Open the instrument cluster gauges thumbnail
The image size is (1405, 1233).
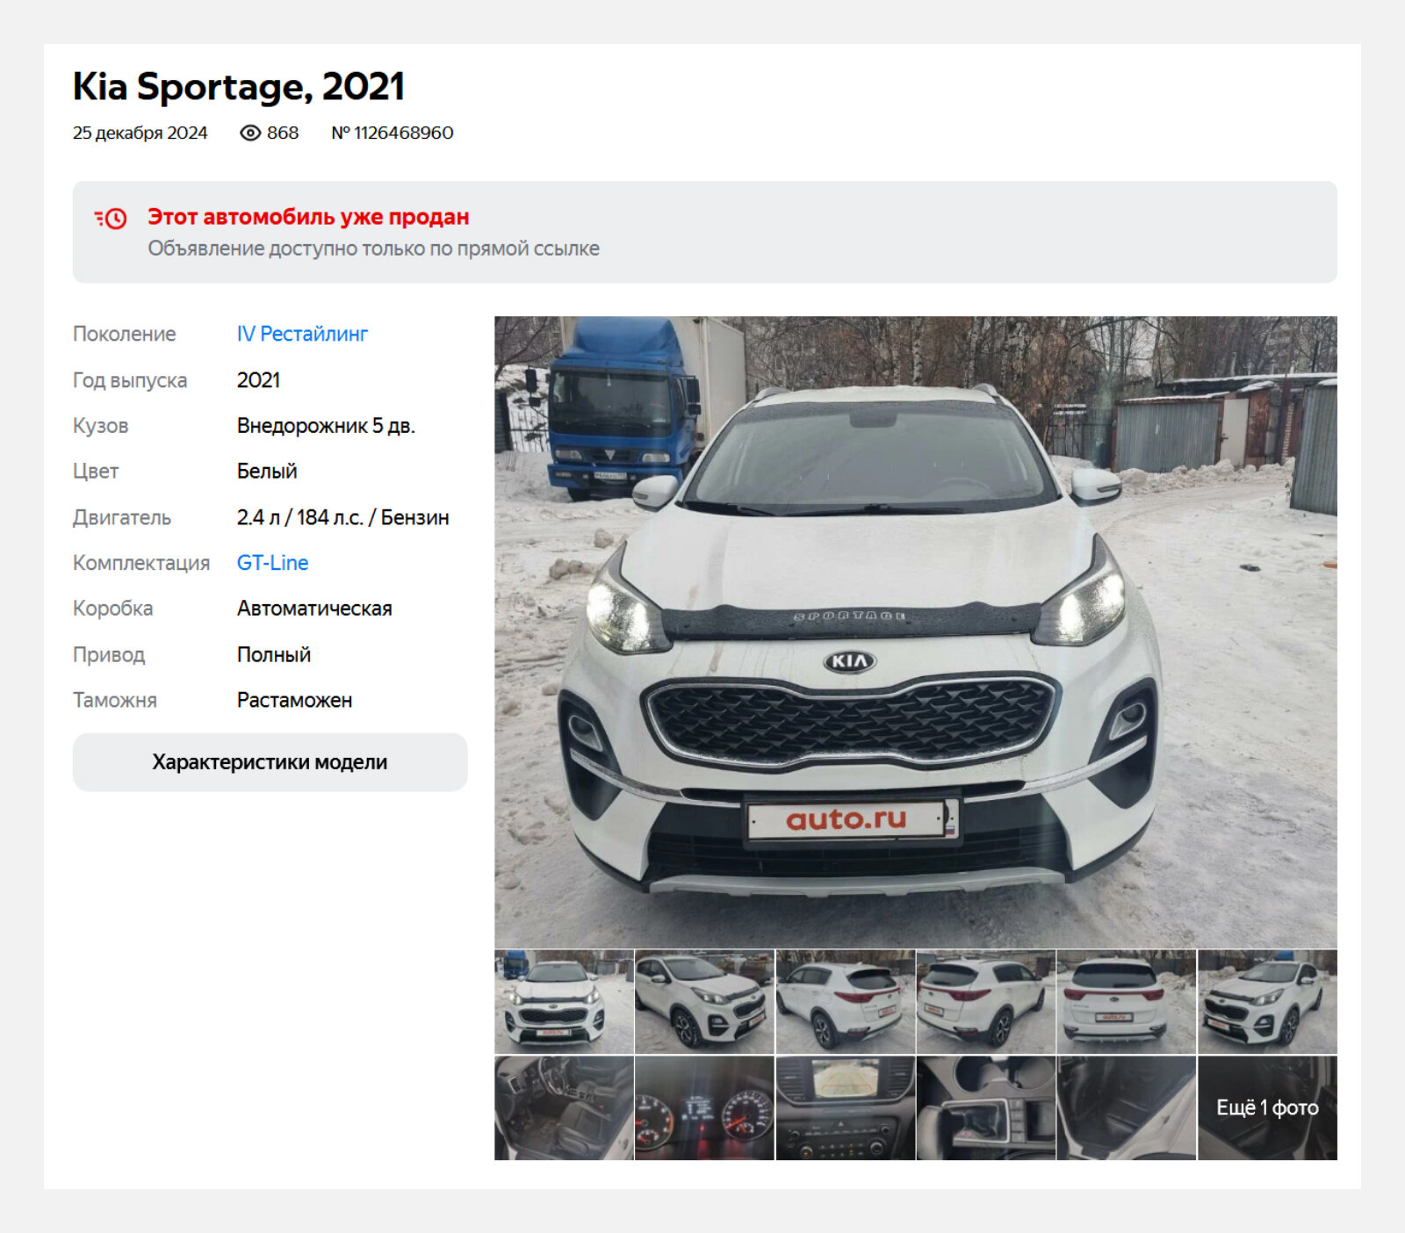click(704, 1108)
